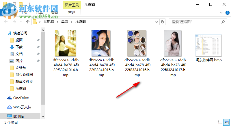This screenshot has height=126, width=231.
Task: Select thumbnail of file ending 1017.bmp
Action: pyautogui.click(x=173, y=43)
